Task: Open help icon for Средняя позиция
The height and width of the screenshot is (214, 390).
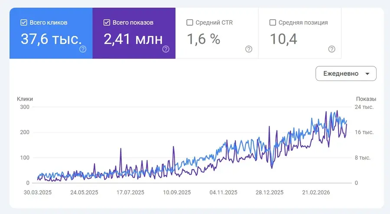Action: pyautogui.click(x=331, y=49)
